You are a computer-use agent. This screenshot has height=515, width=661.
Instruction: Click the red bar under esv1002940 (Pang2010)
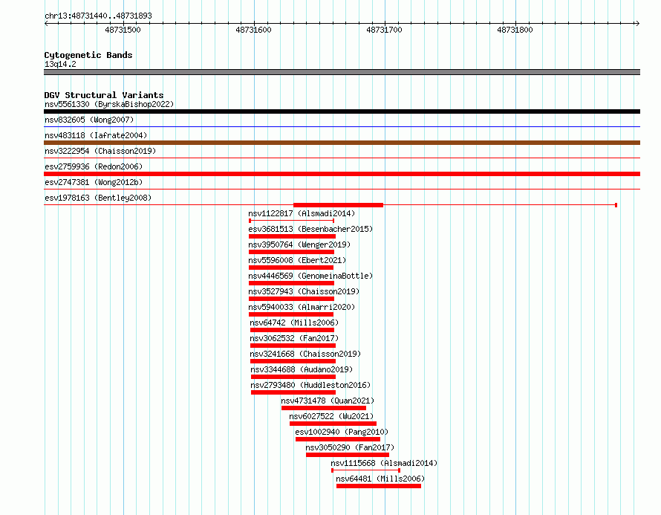coord(338,439)
